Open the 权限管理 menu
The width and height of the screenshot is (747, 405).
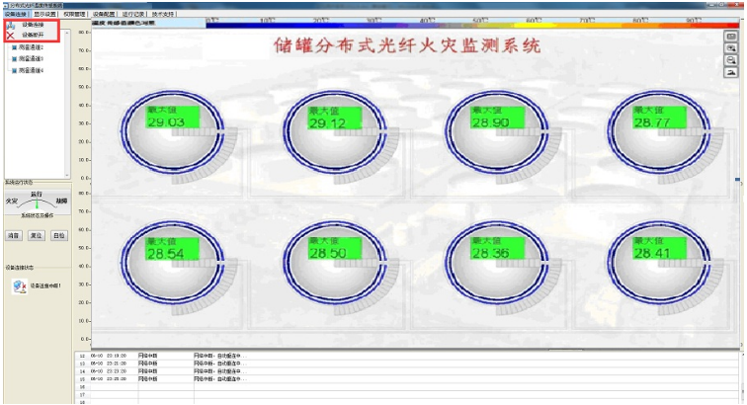point(74,15)
